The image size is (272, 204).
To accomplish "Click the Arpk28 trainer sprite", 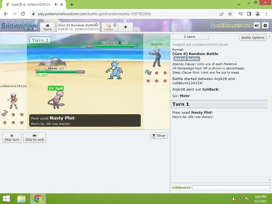I will coord(156,57).
